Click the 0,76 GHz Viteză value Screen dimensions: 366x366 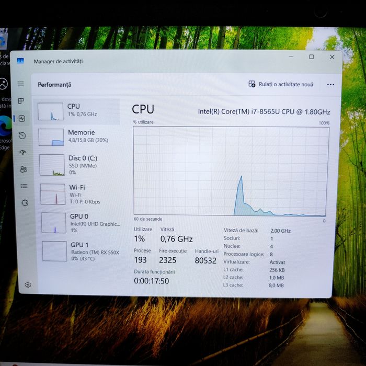(177, 239)
